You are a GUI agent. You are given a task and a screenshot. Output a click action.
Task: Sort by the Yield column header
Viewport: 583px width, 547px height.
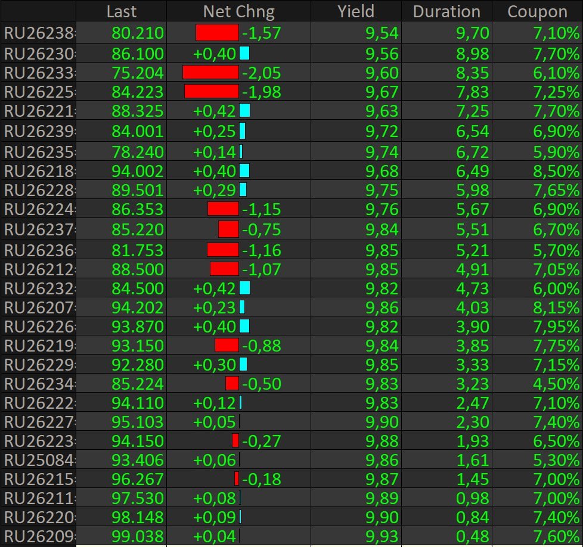click(x=356, y=11)
